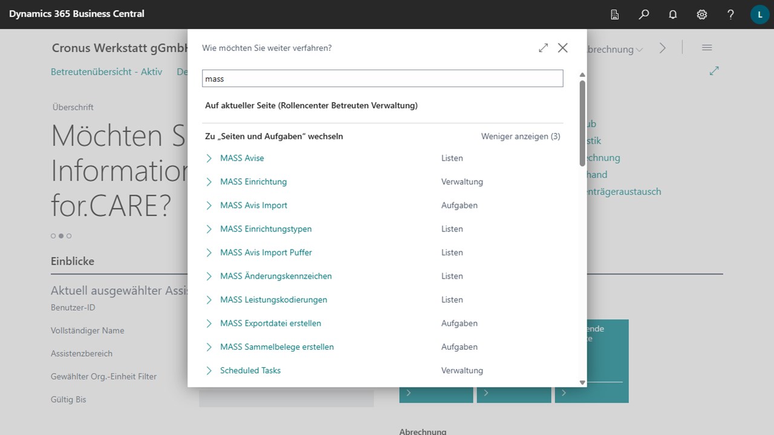
Task: Open the help question mark menu
Action: [x=731, y=14]
